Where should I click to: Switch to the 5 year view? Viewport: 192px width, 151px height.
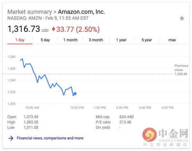[147, 40]
